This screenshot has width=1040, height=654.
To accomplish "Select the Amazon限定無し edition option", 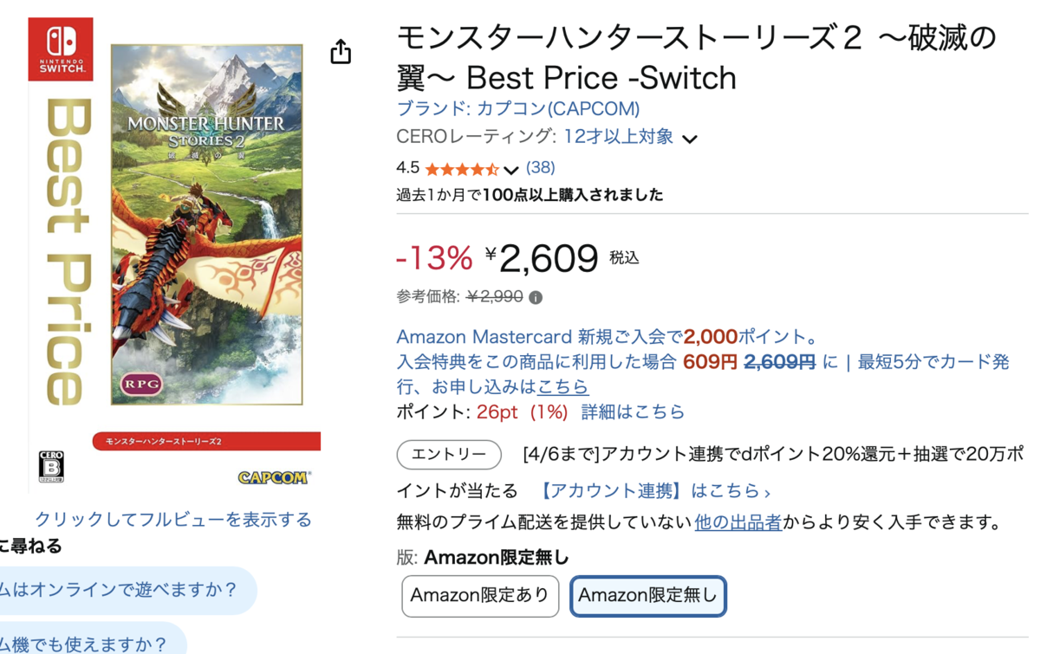I will click(647, 596).
